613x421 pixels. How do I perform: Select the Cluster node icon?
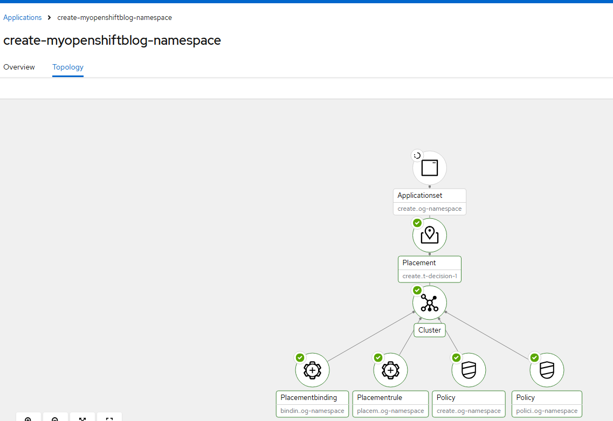(429, 302)
